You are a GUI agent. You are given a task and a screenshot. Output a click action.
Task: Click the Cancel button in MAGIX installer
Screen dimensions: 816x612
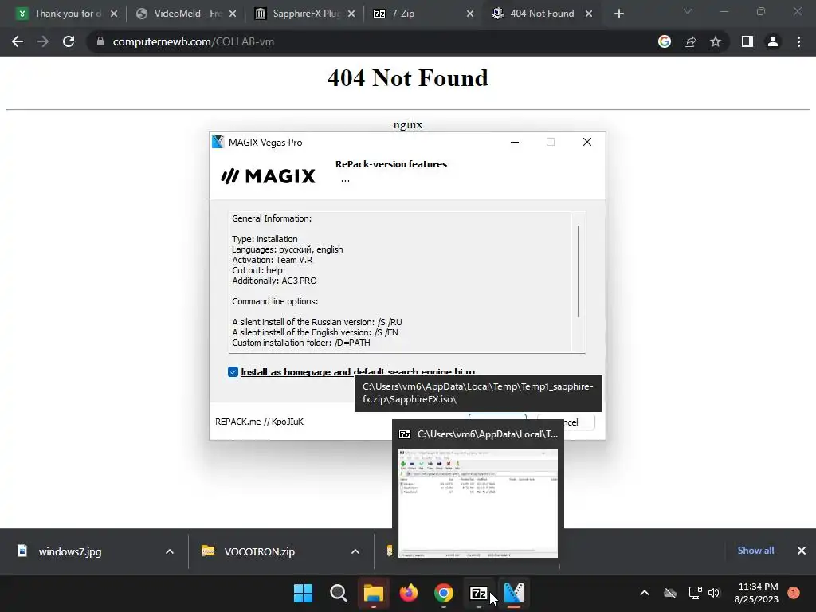[x=579, y=422]
